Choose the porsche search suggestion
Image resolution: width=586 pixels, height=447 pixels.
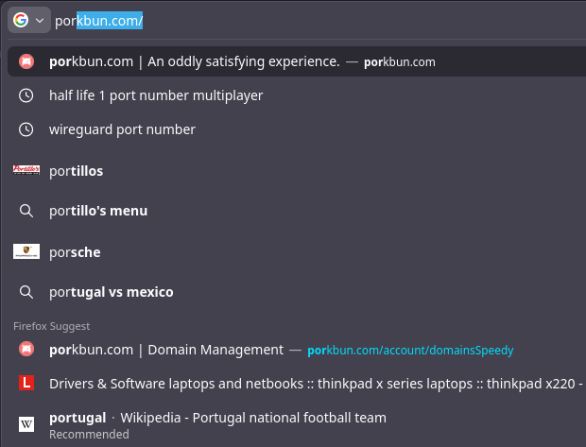(x=75, y=252)
